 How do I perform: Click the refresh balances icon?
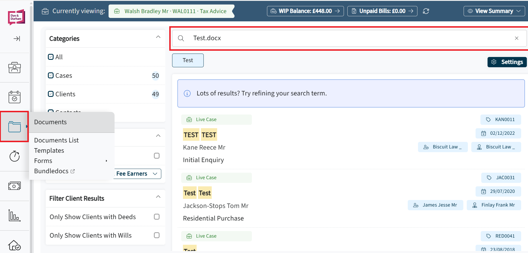click(x=426, y=11)
